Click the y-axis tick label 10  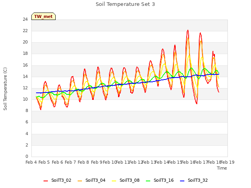click(25, 99)
